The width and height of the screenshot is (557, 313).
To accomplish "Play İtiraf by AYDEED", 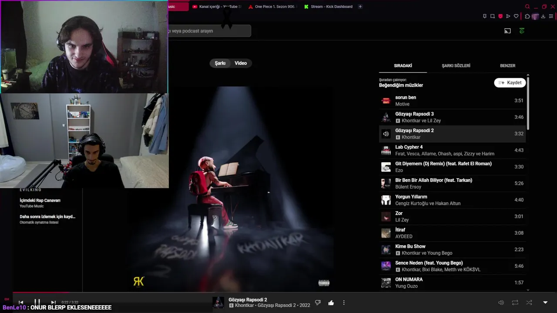I will 452,233.
